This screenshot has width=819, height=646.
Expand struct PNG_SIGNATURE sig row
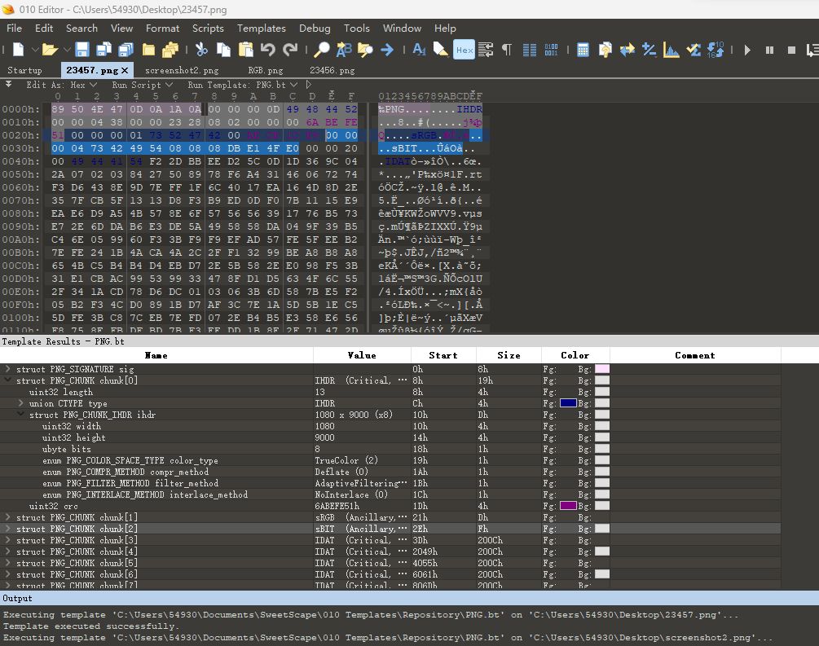(x=8, y=369)
